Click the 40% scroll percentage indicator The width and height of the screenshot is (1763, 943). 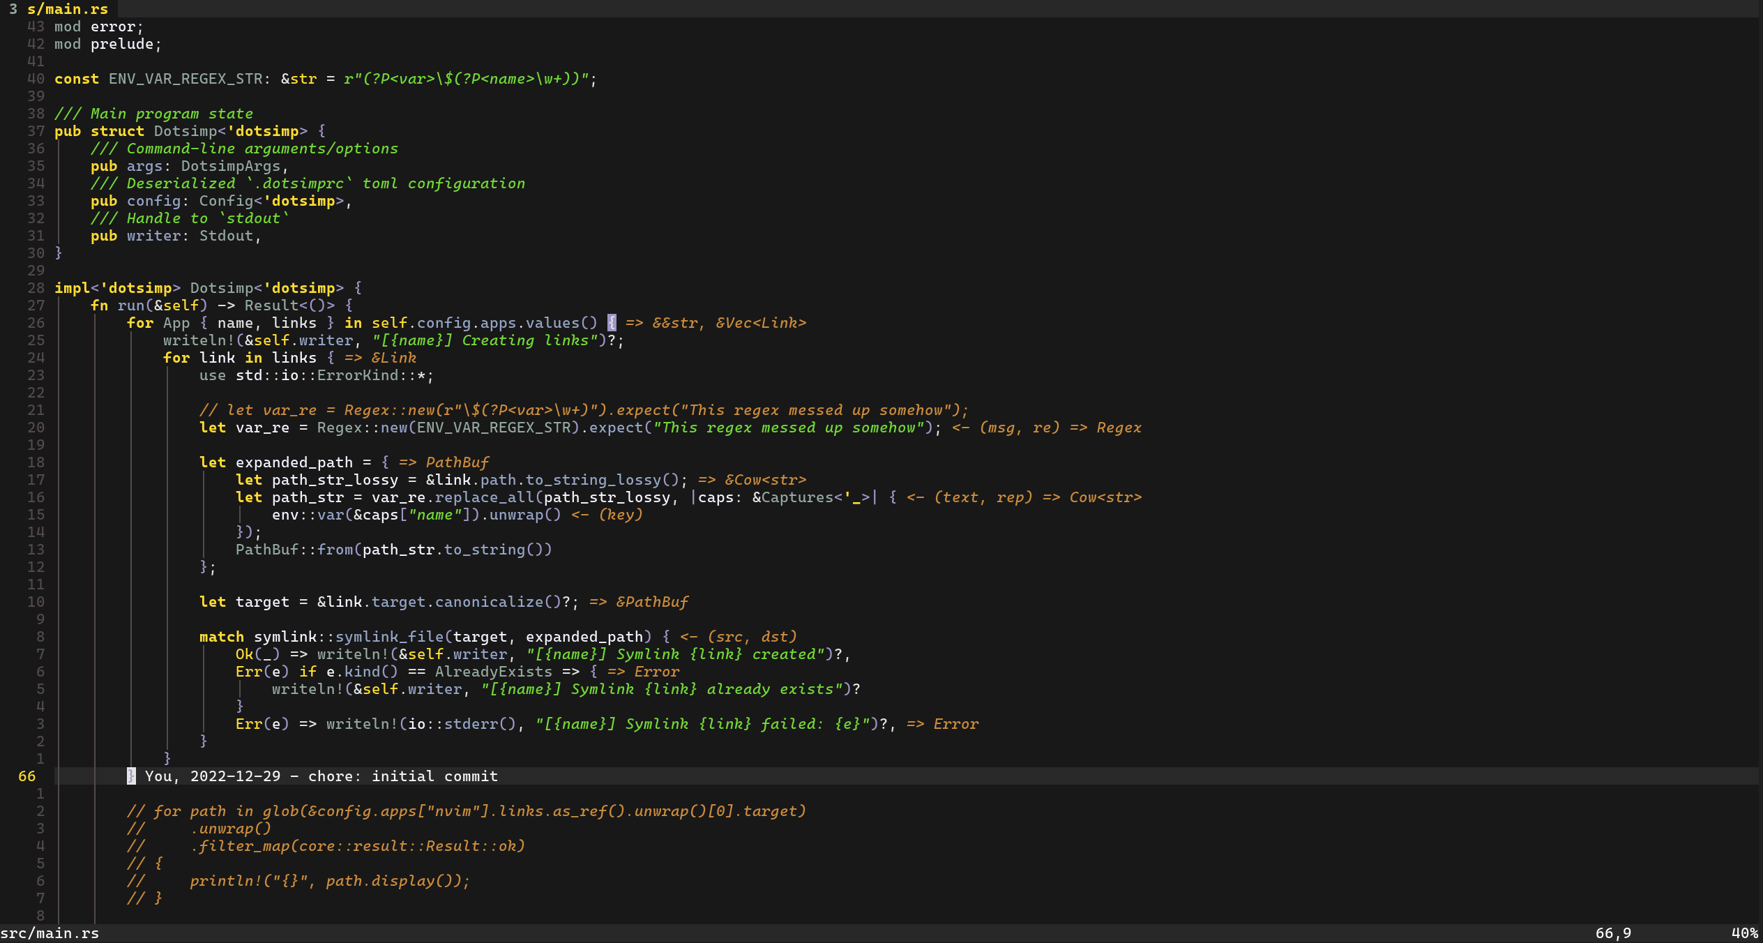[1745, 933]
